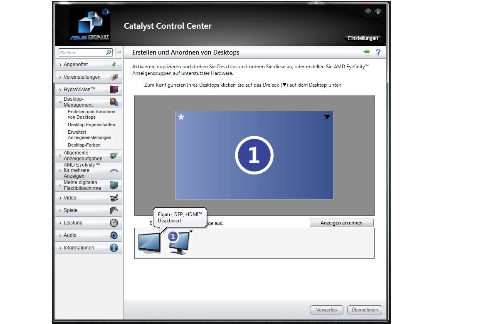
Task: Open Meine digitalen Flachbildschirme section
Action: [89, 185]
